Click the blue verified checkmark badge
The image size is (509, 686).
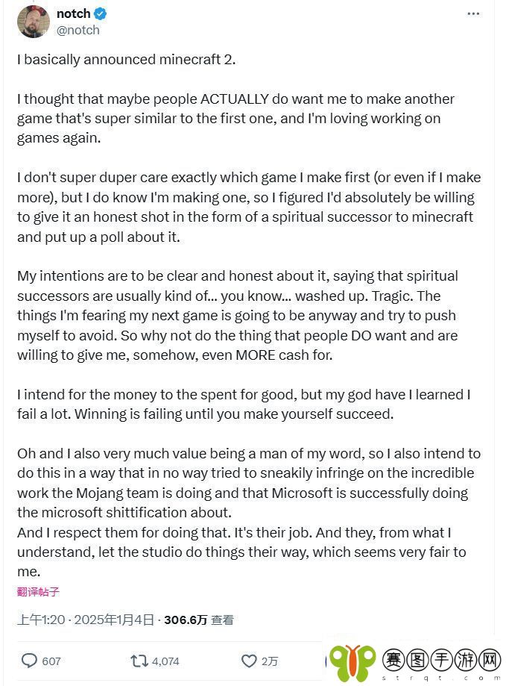click(101, 14)
